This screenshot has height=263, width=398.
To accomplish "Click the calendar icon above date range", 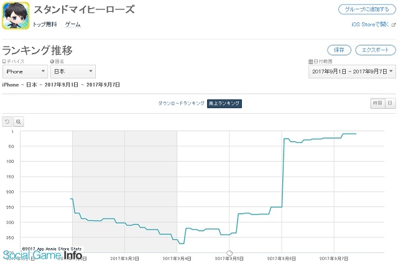I will [311, 62].
